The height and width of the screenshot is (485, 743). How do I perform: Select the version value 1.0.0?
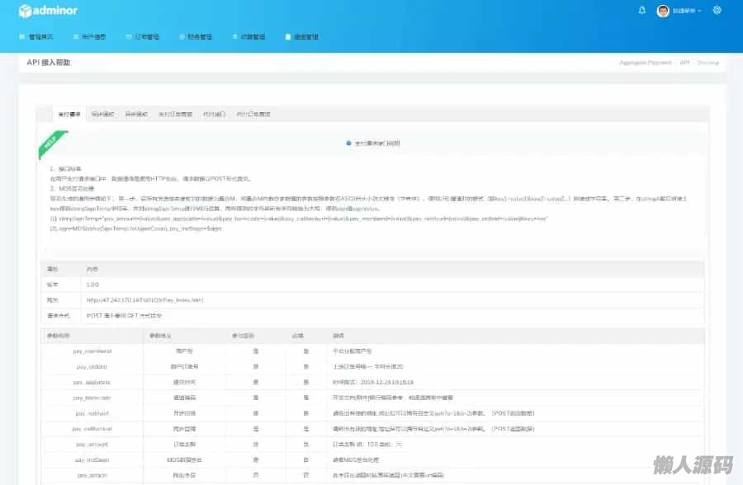pos(92,285)
